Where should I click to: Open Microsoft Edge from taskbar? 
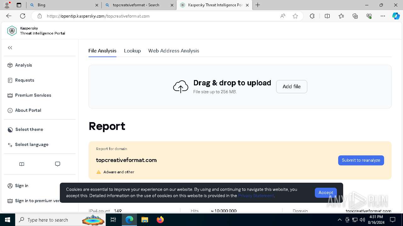[129, 220]
